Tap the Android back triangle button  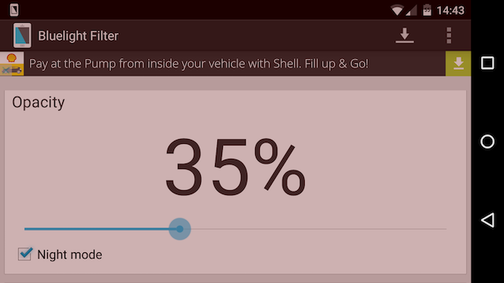pyautogui.click(x=487, y=220)
